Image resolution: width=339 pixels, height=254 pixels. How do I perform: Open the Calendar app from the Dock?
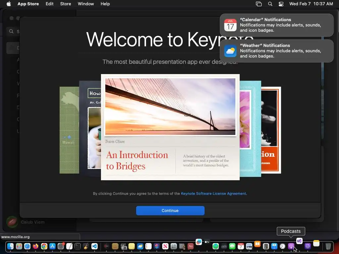(x=241, y=246)
